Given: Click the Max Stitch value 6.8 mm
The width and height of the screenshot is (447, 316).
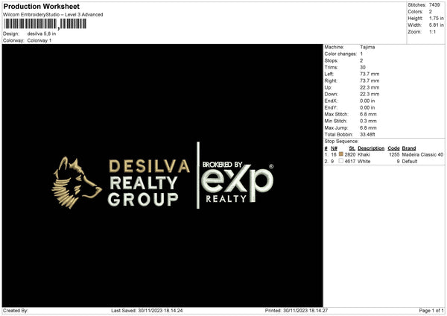Looking at the screenshot, I should tap(368, 114).
